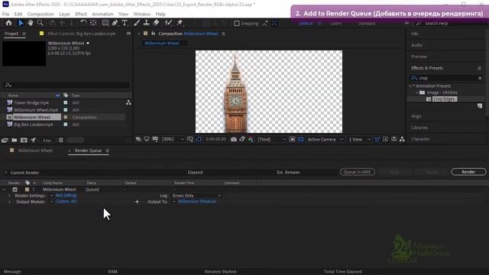Select the Hand tool
The height and width of the screenshot is (275, 489).
(31, 23)
